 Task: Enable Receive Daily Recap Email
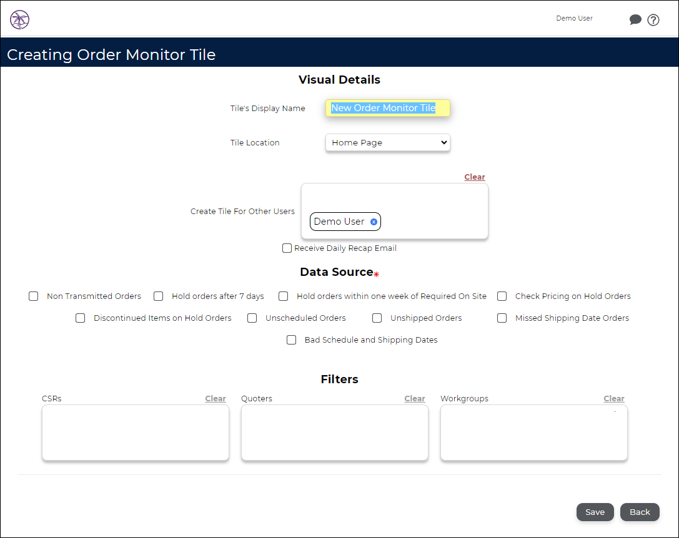pos(287,248)
